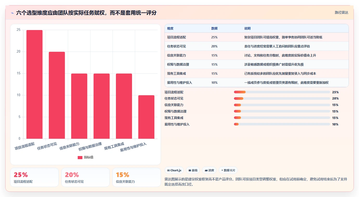Click the 权限与数据治理 progress bar
Image resolution: width=359 pixels, height=197 pixels.
tap(282, 111)
